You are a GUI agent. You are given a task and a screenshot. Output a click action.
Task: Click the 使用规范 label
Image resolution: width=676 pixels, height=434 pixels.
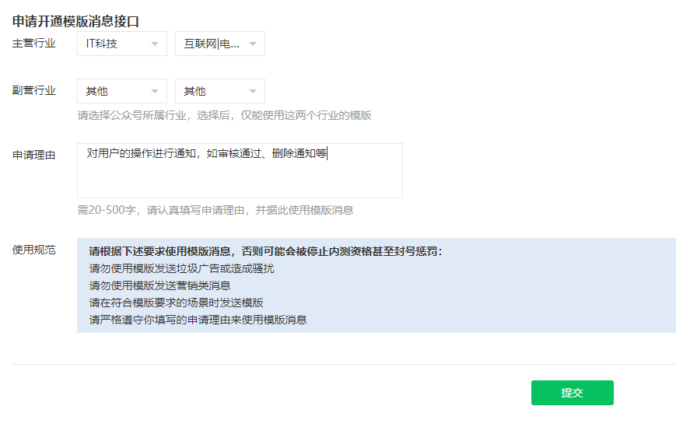34,250
